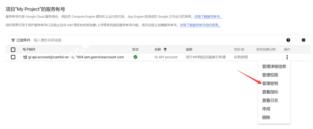This screenshot has height=129, width=313.
Task: Click the 密钥创建日期 column header
Action: [x=266, y=49]
